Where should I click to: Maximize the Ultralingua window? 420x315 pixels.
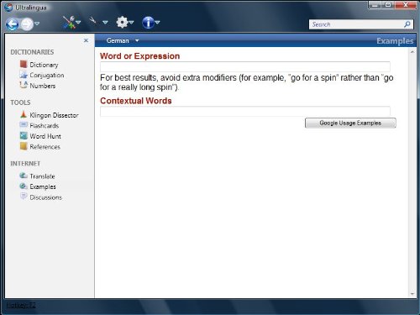pos(388,5)
